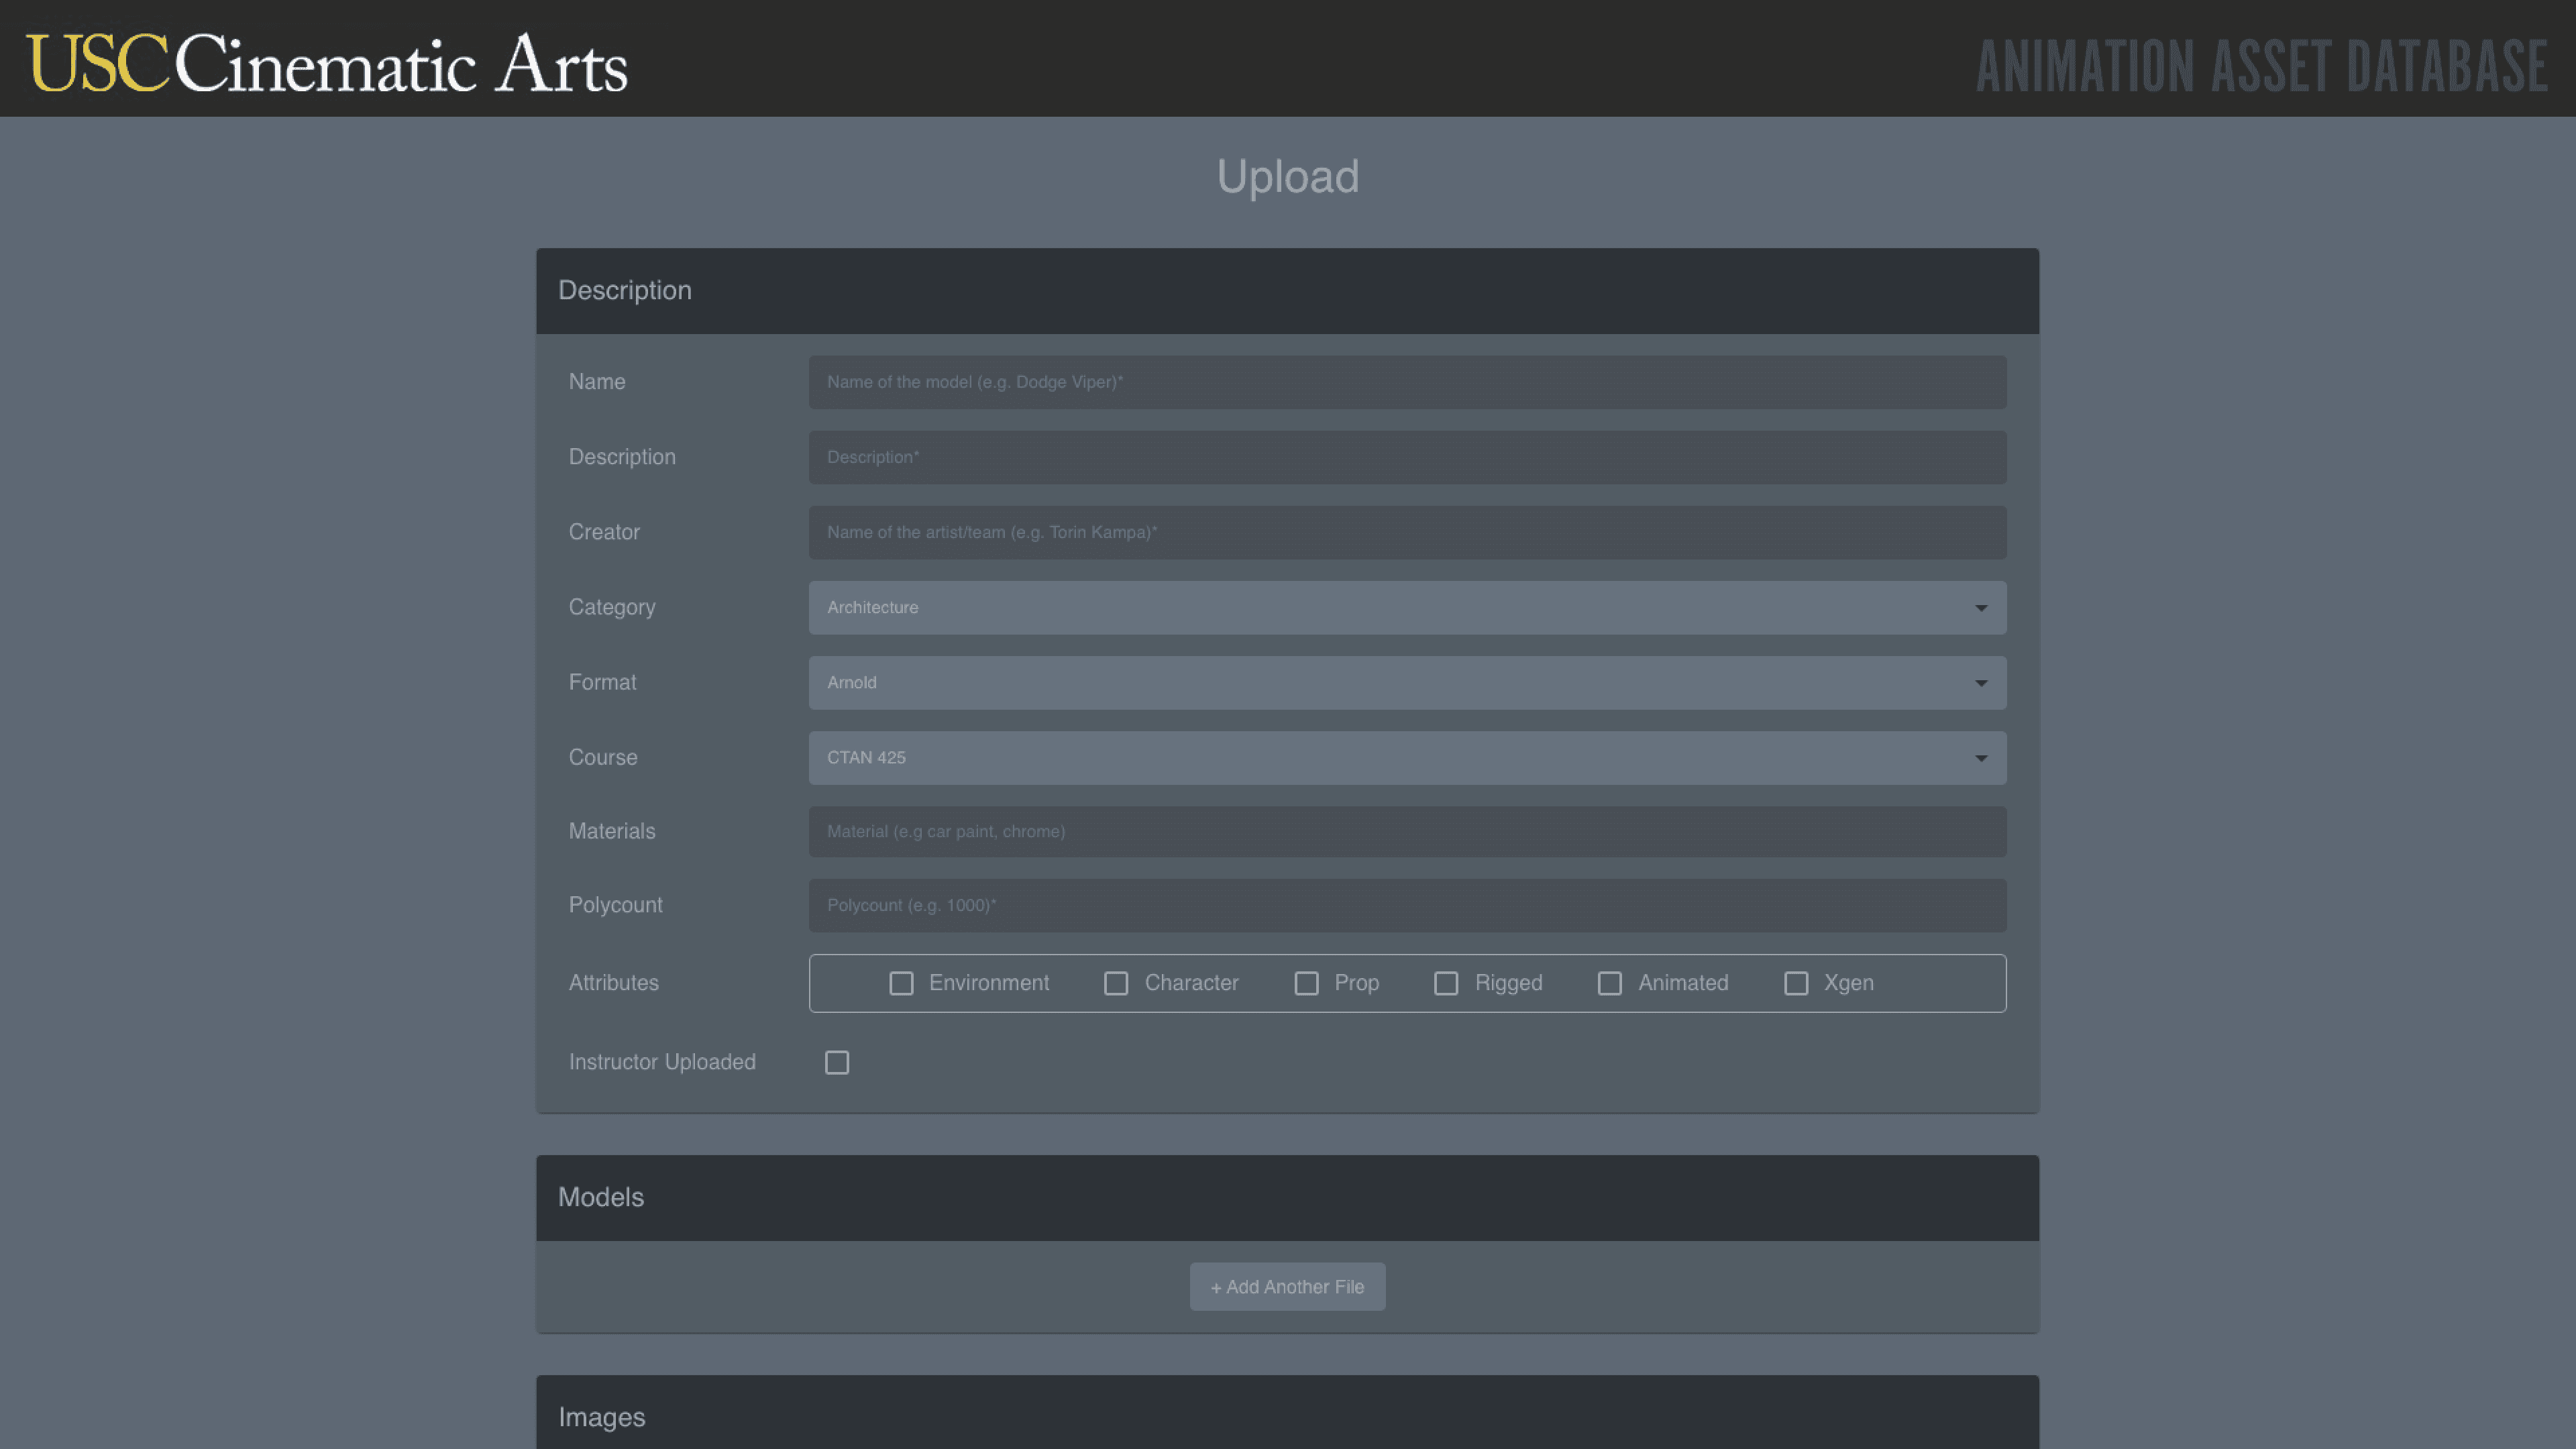Click the USC Cinematic Arts logo

tap(327, 63)
